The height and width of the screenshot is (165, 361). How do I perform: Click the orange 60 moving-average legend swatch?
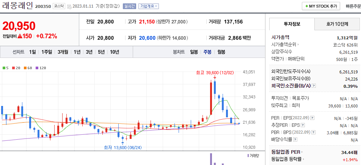25,68
